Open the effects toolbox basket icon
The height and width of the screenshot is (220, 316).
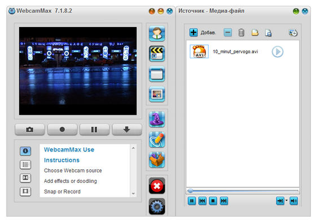(157, 160)
